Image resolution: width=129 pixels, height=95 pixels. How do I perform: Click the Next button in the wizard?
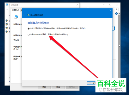[91, 83]
